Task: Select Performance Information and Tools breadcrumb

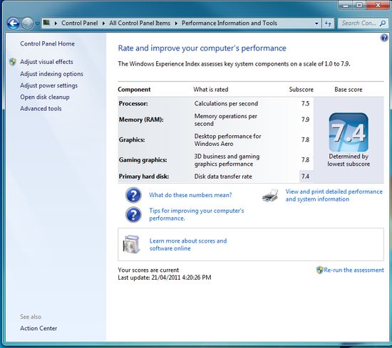Action: point(229,23)
